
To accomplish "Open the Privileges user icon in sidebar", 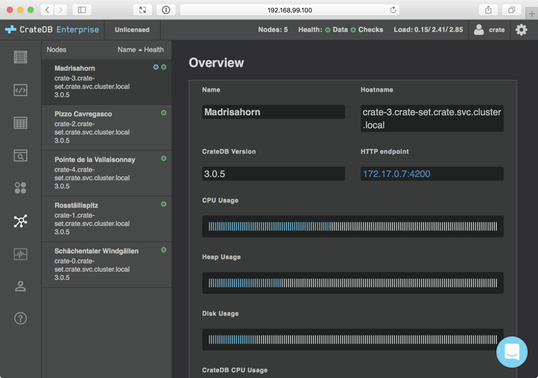I will pyautogui.click(x=20, y=286).
